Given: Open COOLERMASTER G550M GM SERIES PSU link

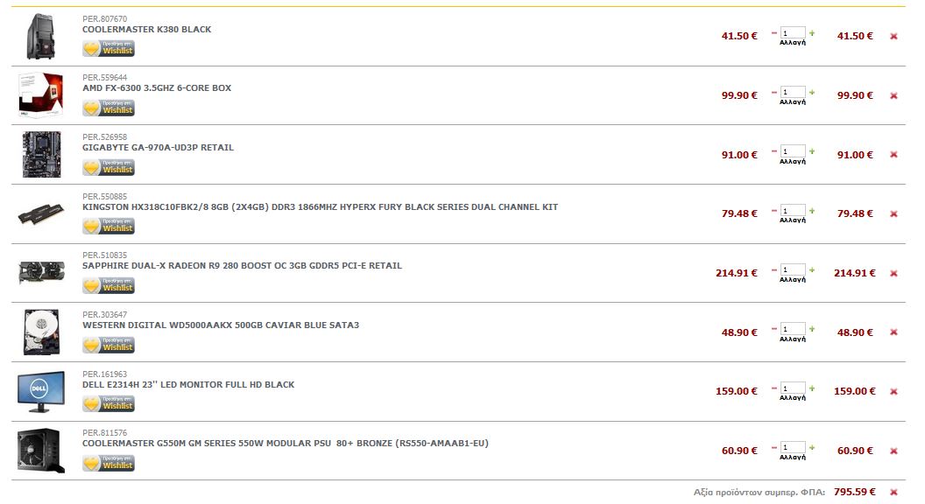Looking at the screenshot, I should coord(286,444).
